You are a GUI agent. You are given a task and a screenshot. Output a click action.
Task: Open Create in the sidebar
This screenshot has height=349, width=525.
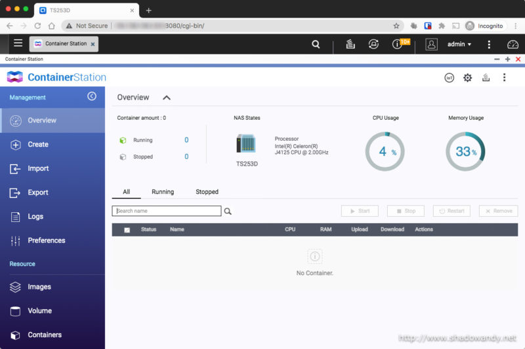[38, 145]
